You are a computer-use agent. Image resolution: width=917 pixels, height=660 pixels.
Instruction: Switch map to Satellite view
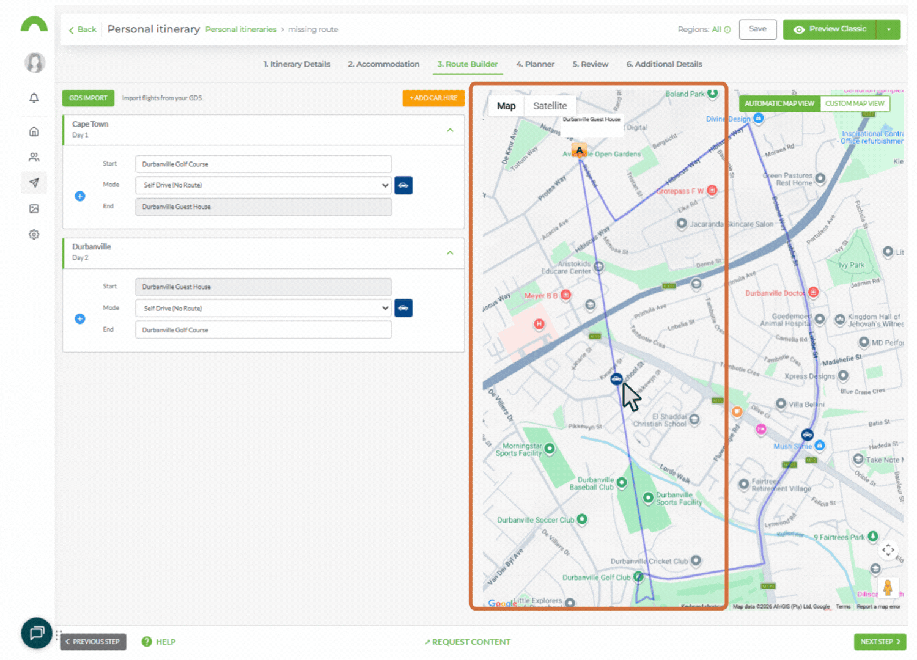(550, 106)
